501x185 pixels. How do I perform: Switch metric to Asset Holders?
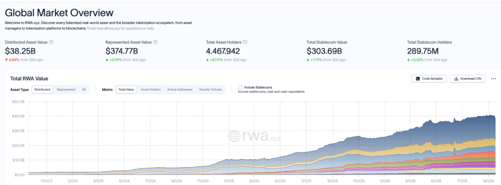pyautogui.click(x=151, y=90)
